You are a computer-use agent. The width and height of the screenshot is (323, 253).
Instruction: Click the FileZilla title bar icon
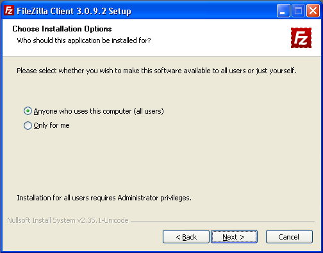point(9,10)
